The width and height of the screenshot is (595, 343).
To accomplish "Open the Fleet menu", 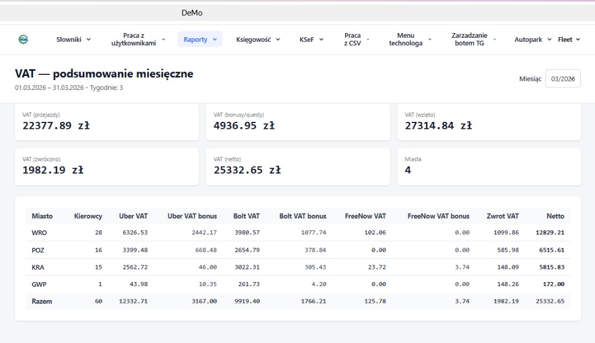I will point(569,39).
